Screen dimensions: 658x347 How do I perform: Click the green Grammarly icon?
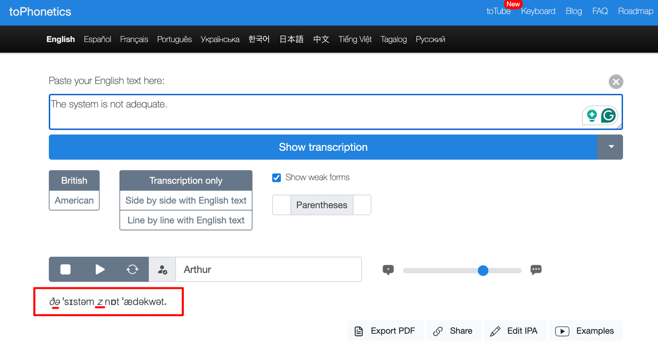(608, 116)
